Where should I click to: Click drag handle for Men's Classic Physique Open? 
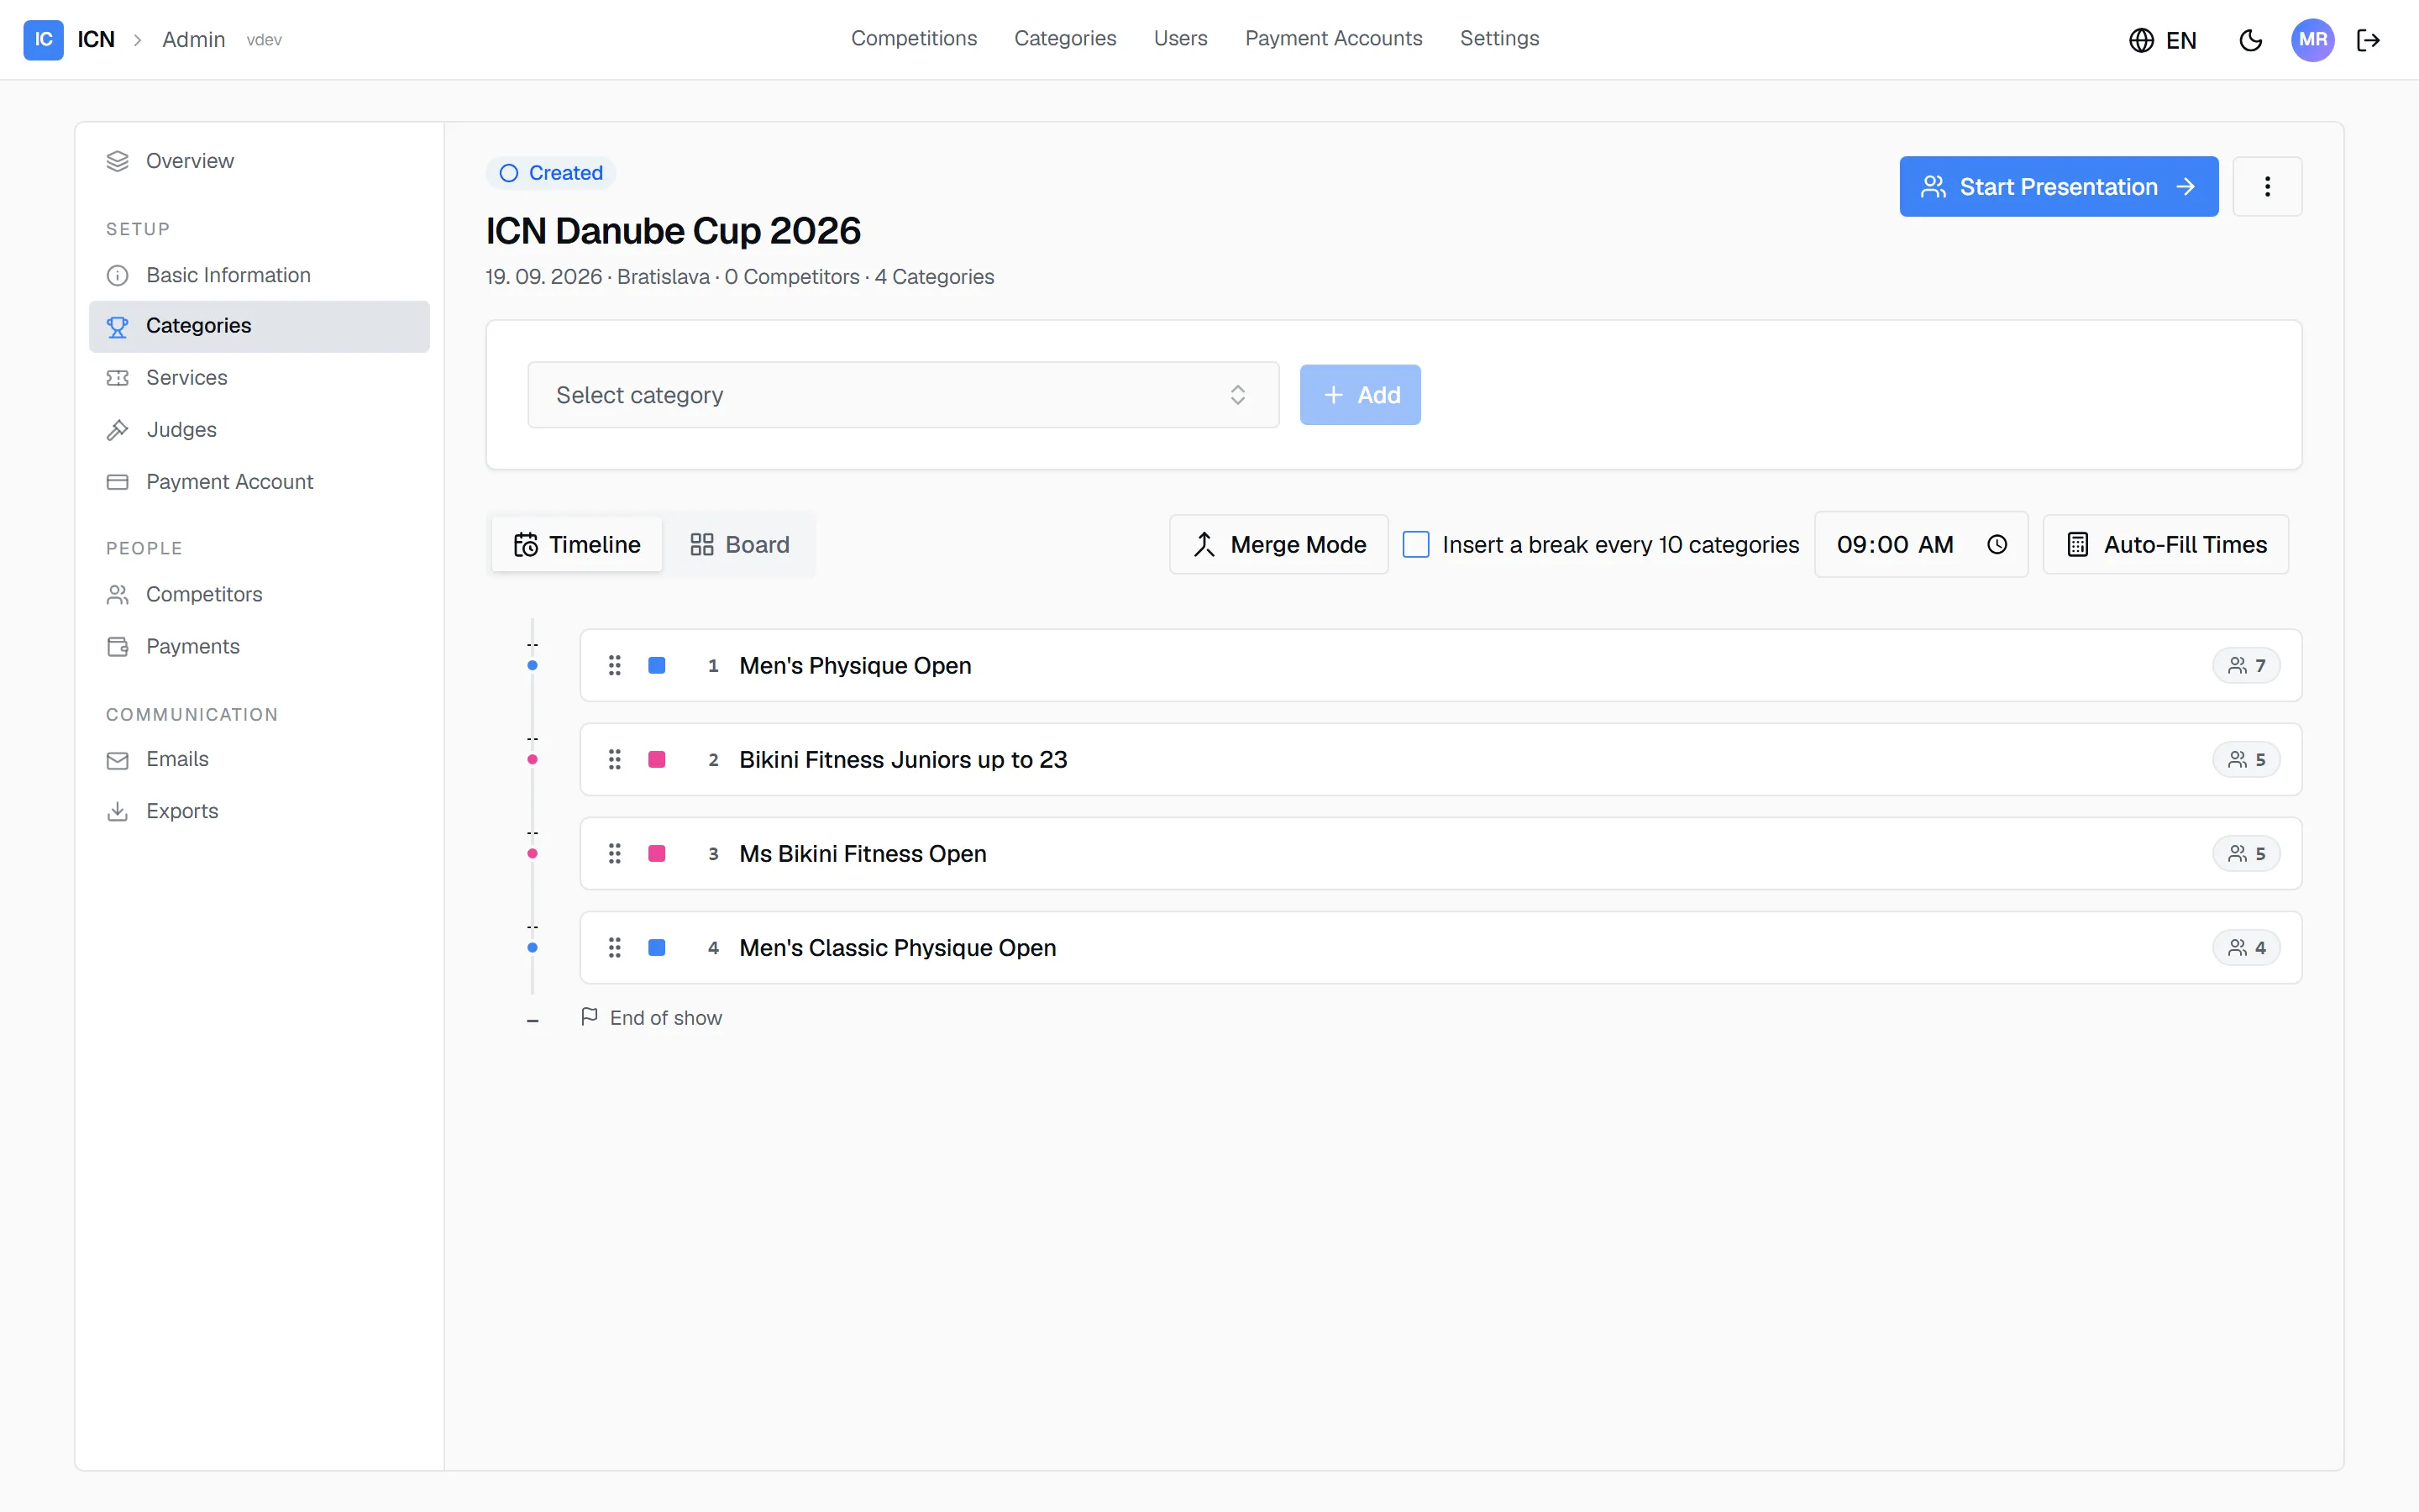tap(615, 947)
